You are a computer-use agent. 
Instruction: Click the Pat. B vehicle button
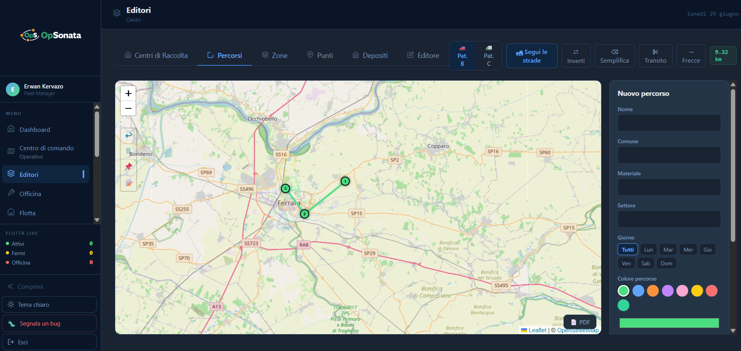(462, 56)
